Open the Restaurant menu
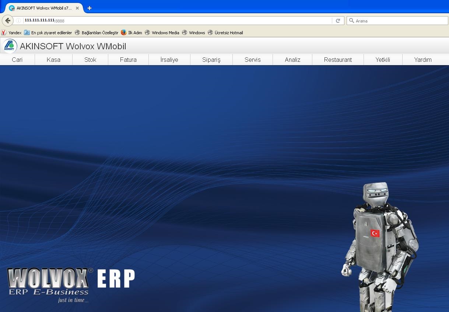This screenshot has height=312, width=449. tap(338, 60)
